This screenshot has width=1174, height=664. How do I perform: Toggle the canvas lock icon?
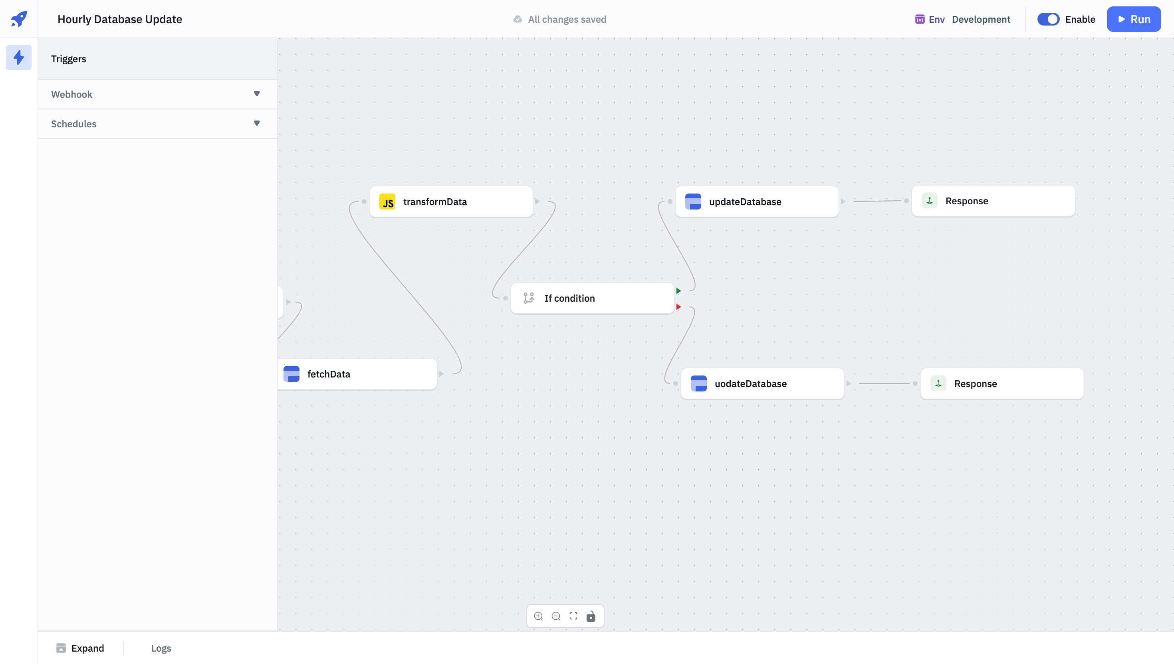click(591, 616)
